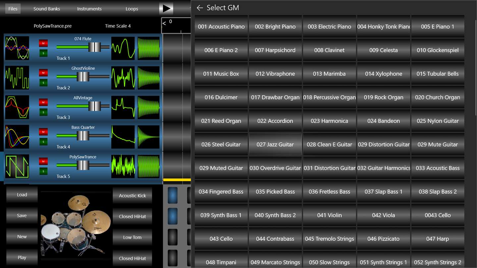Mute Track 5 with red M button
Screen dimensions: 477x268
(43, 161)
